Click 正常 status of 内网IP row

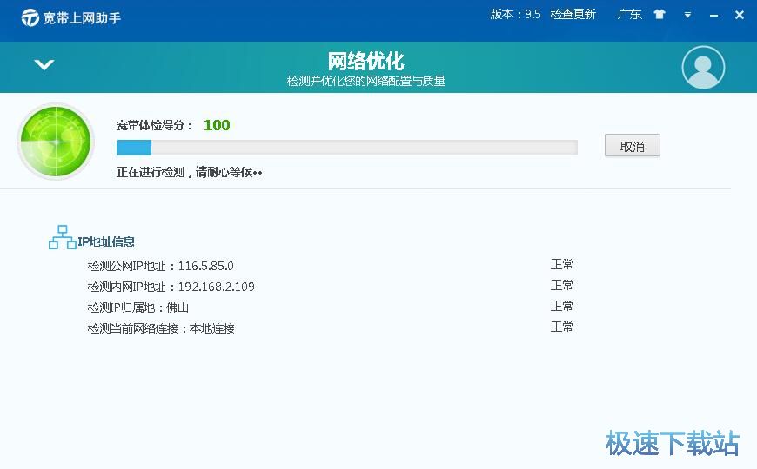tap(561, 285)
